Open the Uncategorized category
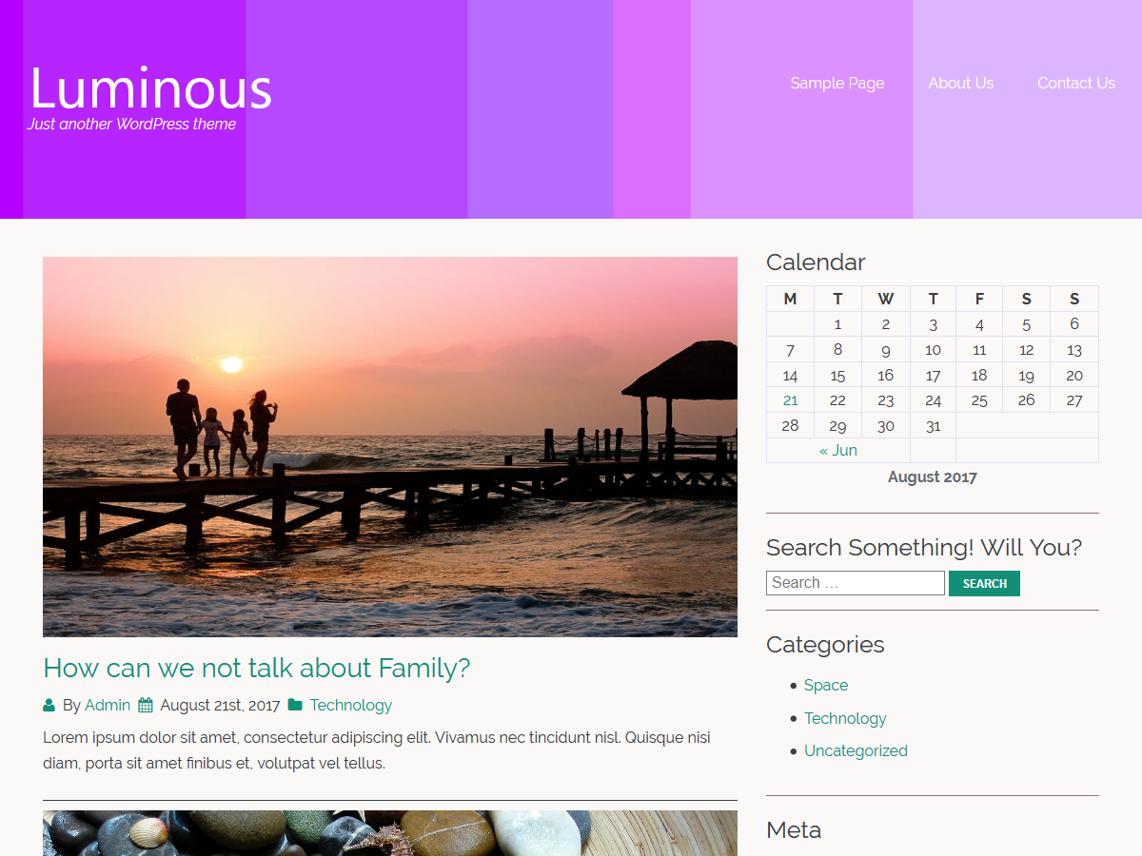This screenshot has height=856, width=1142. [x=856, y=750]
